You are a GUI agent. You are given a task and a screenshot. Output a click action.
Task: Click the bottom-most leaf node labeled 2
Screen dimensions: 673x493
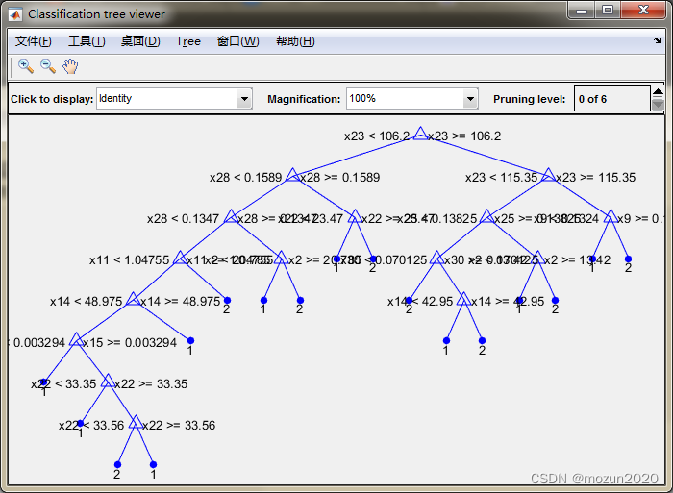pos(117,465)
